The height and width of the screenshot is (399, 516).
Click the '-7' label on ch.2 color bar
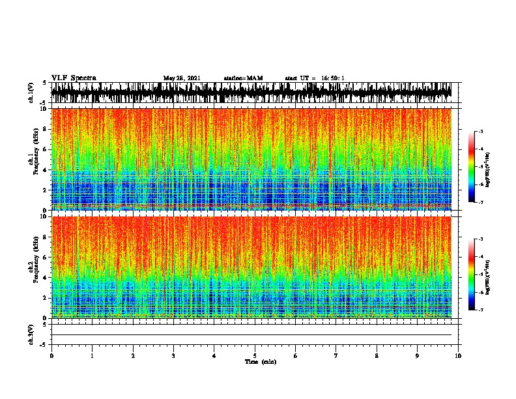tap(480, 310)
